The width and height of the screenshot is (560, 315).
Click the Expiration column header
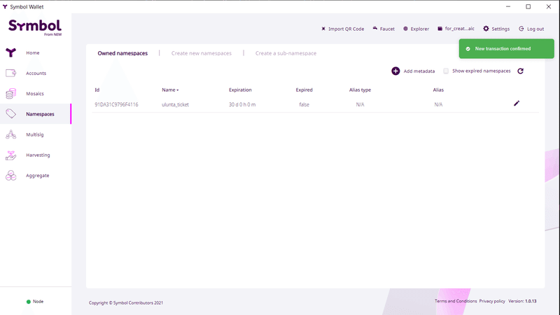click(x=240, y=90)
